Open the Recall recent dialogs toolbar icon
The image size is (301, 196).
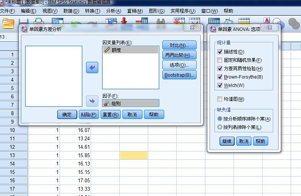pyautogui.click(x=58, y=21)
